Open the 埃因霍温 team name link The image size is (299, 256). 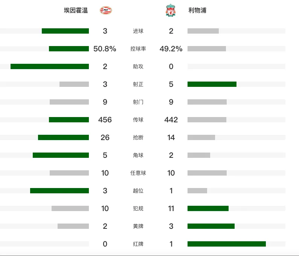(x=76, y=10)
